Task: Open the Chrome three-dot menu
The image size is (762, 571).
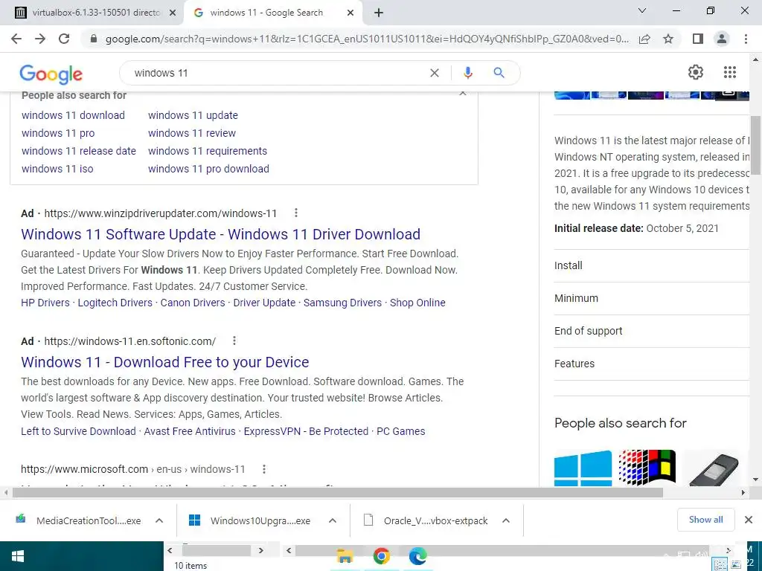Action: coord(746,39)
